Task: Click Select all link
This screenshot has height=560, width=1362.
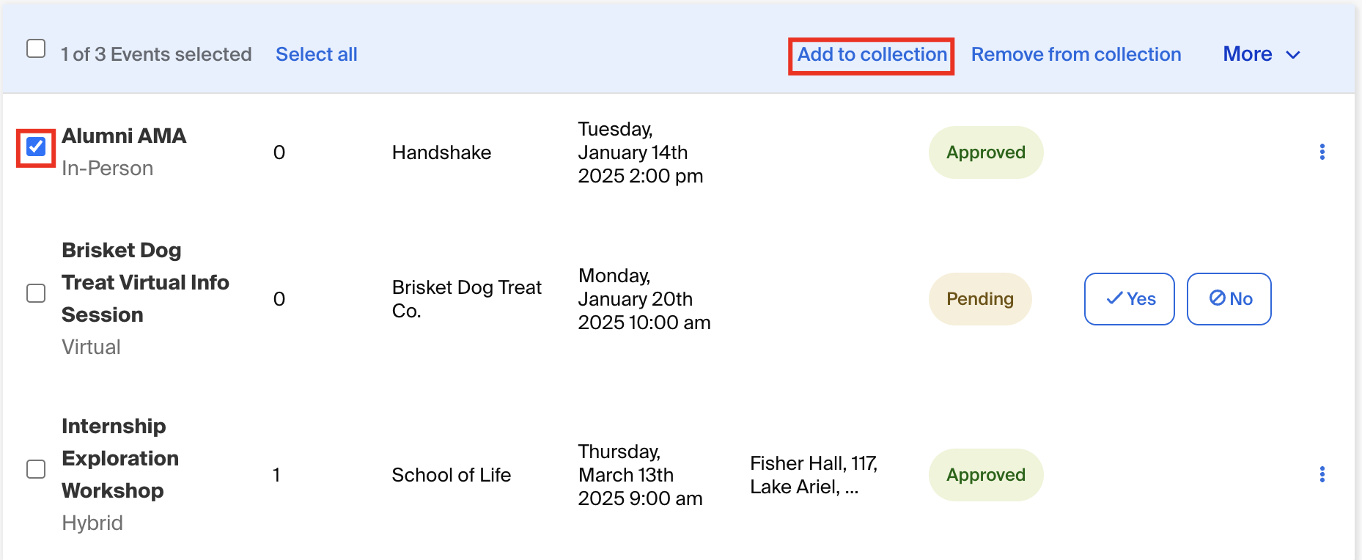Action: tap(317, 54)
